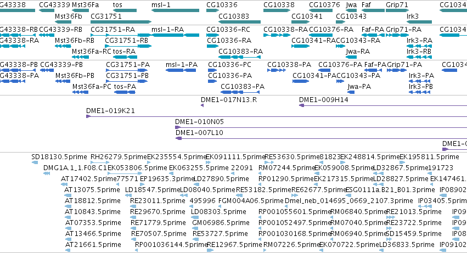Screen dimensions: 467x253
Task: Select EST SD15459.5prime
Action: coord(414,234)
